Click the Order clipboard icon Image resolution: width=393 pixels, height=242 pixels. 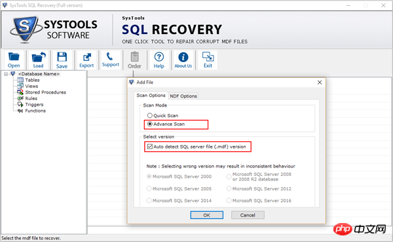click(x=134, y=60)
